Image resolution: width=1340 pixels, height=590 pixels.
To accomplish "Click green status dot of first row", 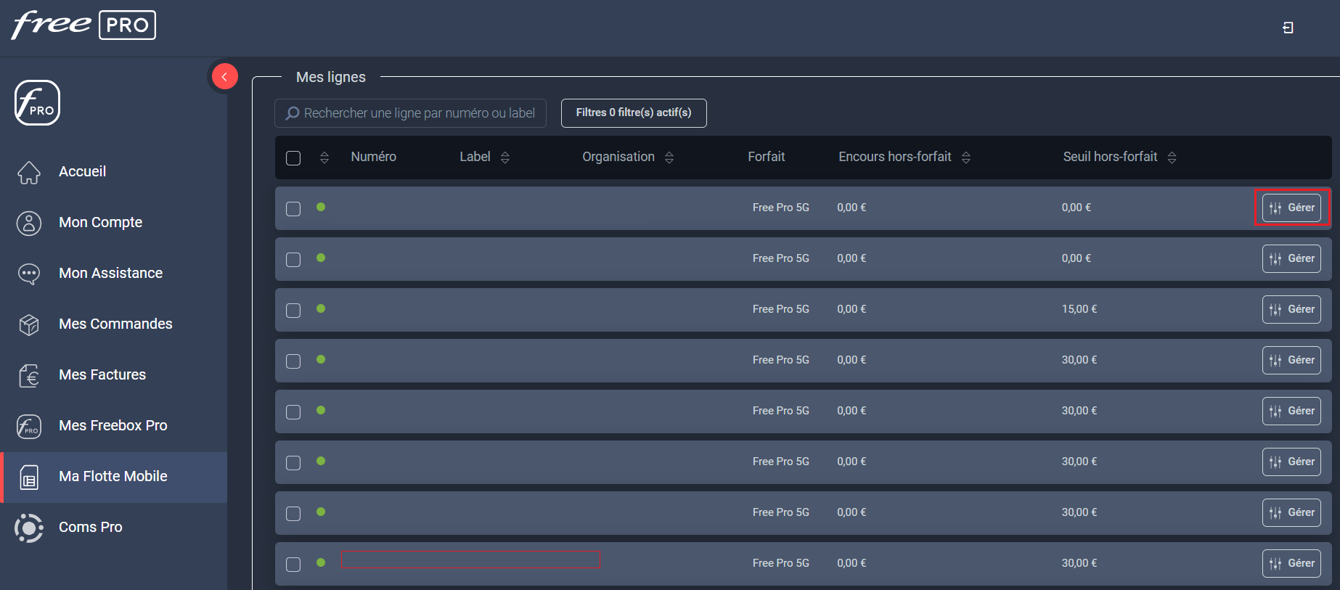I will click(x=321, y=207).
